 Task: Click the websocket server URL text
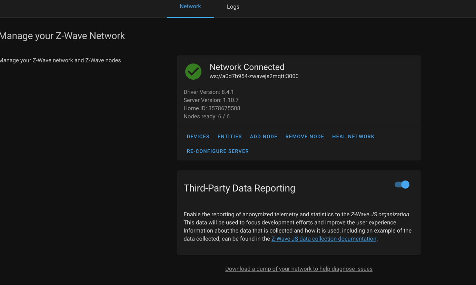pos(254,76)
